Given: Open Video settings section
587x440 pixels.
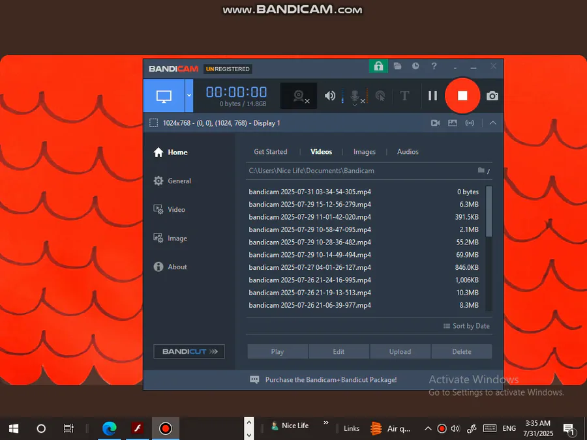Looking at the screenshot, I should click(169, 209).
